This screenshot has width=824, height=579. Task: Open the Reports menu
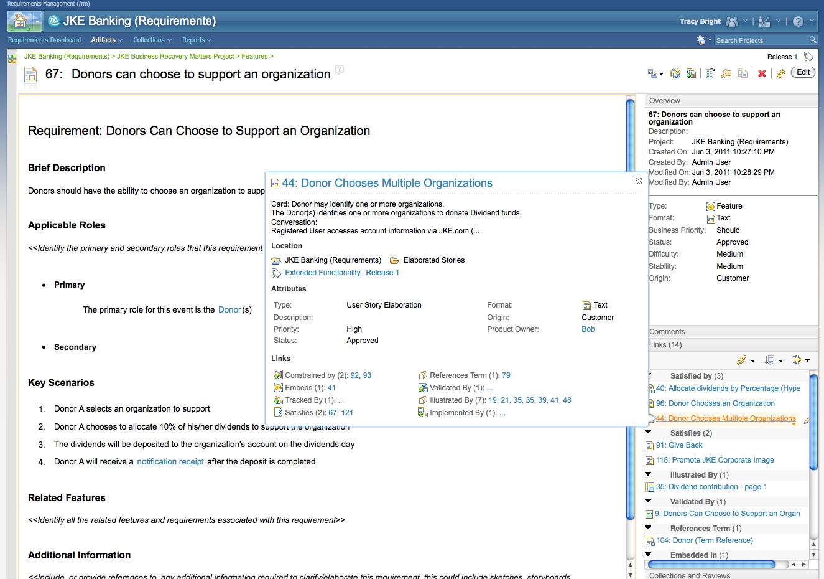coord(197,40)
